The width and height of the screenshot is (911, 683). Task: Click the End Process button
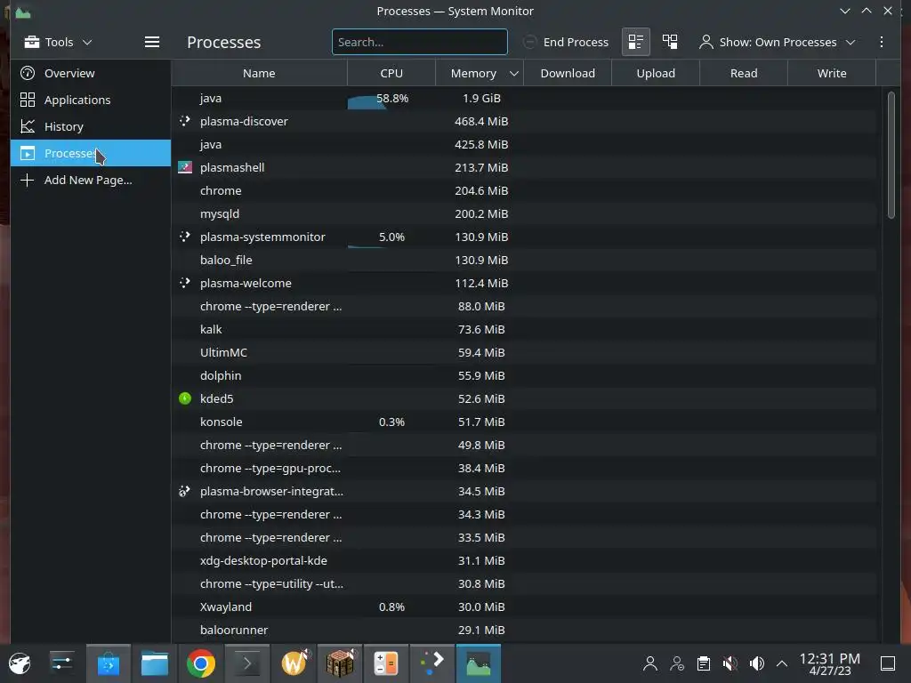coord(566,42)
